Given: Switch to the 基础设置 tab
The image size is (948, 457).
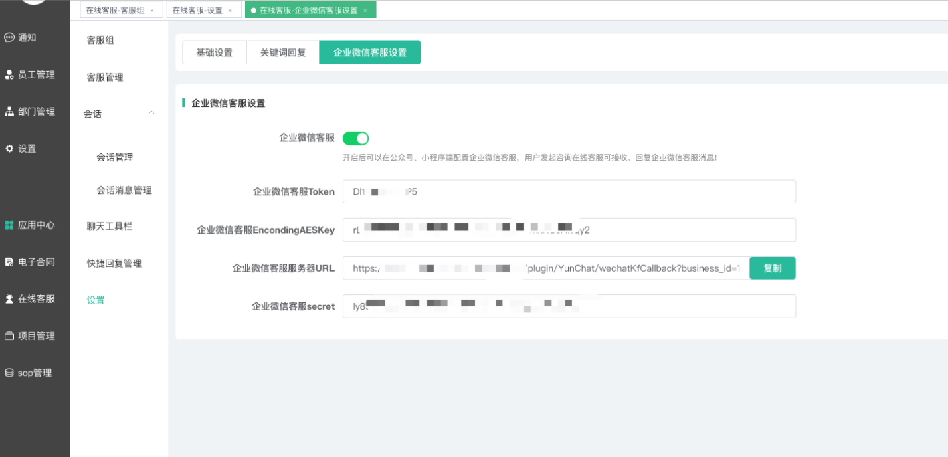Looking at the screenshot, I should point(214,53).
